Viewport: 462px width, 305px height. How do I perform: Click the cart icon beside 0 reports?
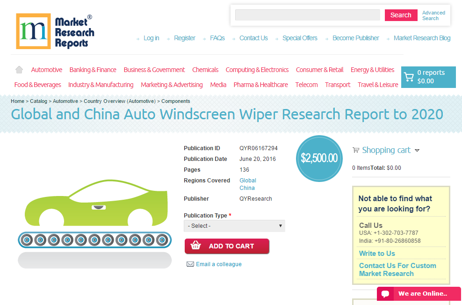(x=409, y=77)
